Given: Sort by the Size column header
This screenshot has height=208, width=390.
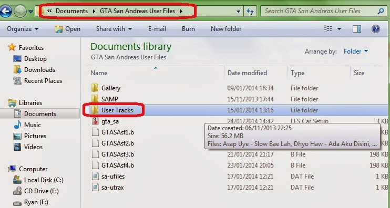Looking at the screenshot, I should coord(359,73).
